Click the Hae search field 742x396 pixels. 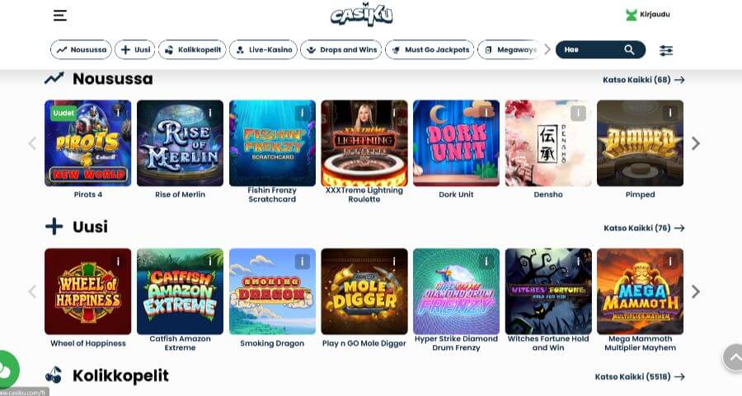[600, 49]
